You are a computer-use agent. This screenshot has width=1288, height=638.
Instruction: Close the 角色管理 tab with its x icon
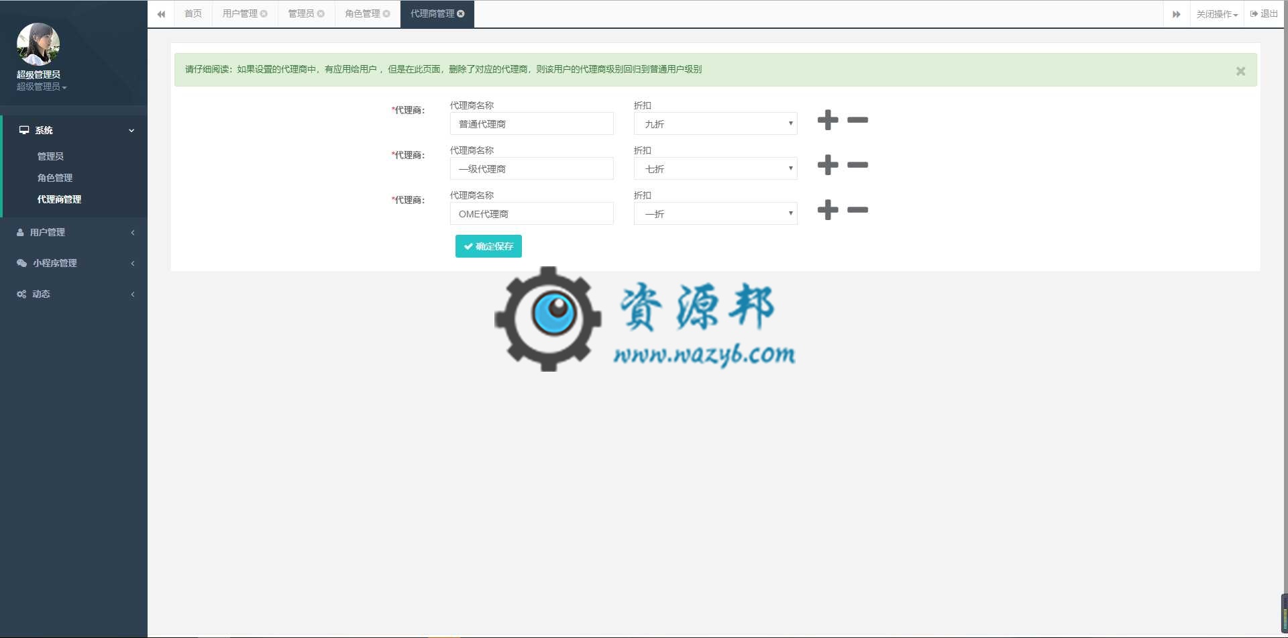[386, 13]
